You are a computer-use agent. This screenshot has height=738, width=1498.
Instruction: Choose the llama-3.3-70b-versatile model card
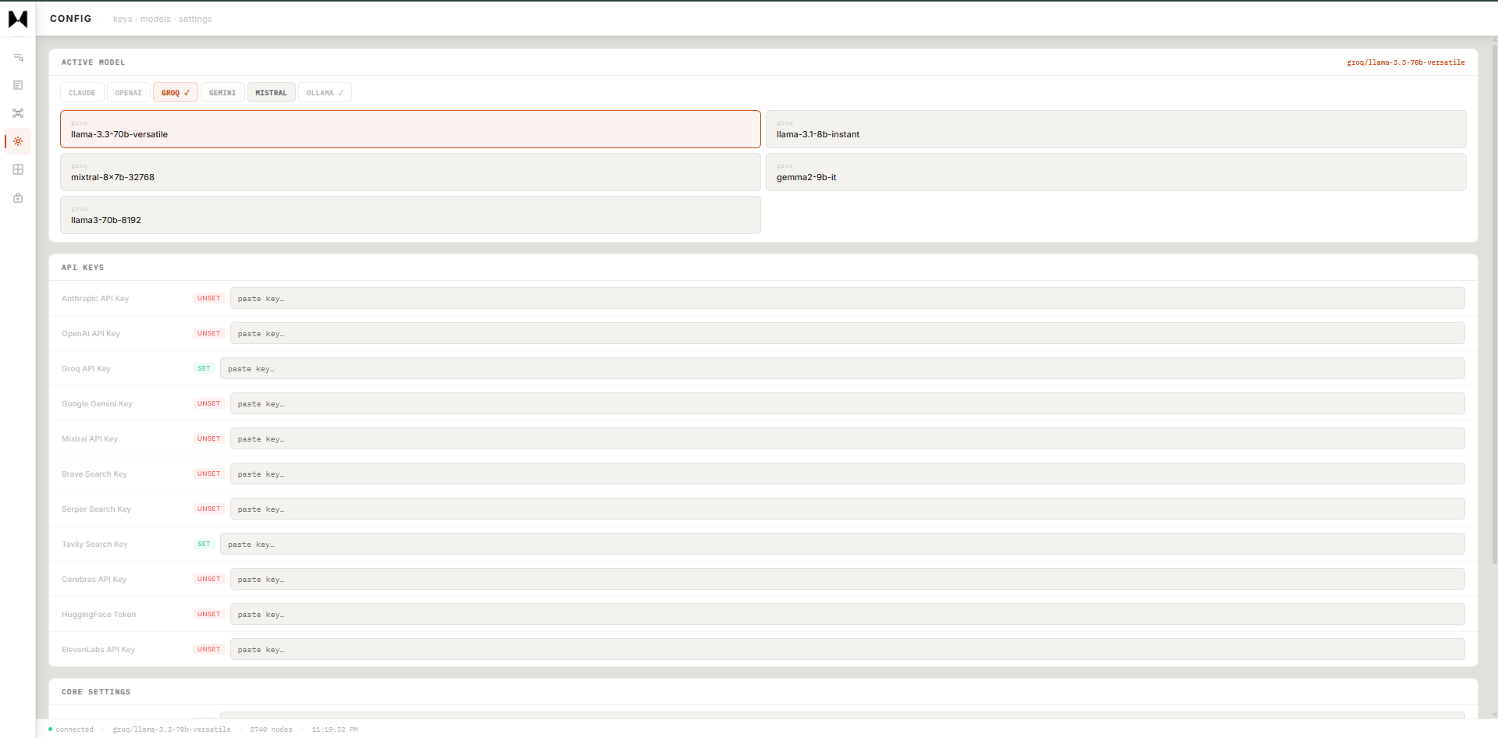click(411, 130)
